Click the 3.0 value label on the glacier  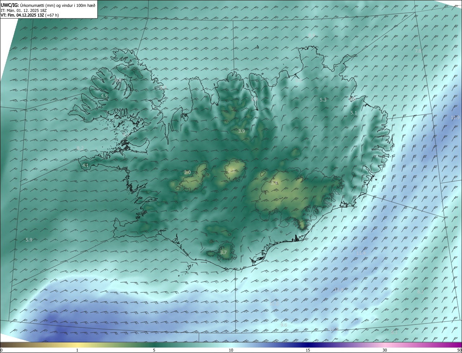point(187,173)
